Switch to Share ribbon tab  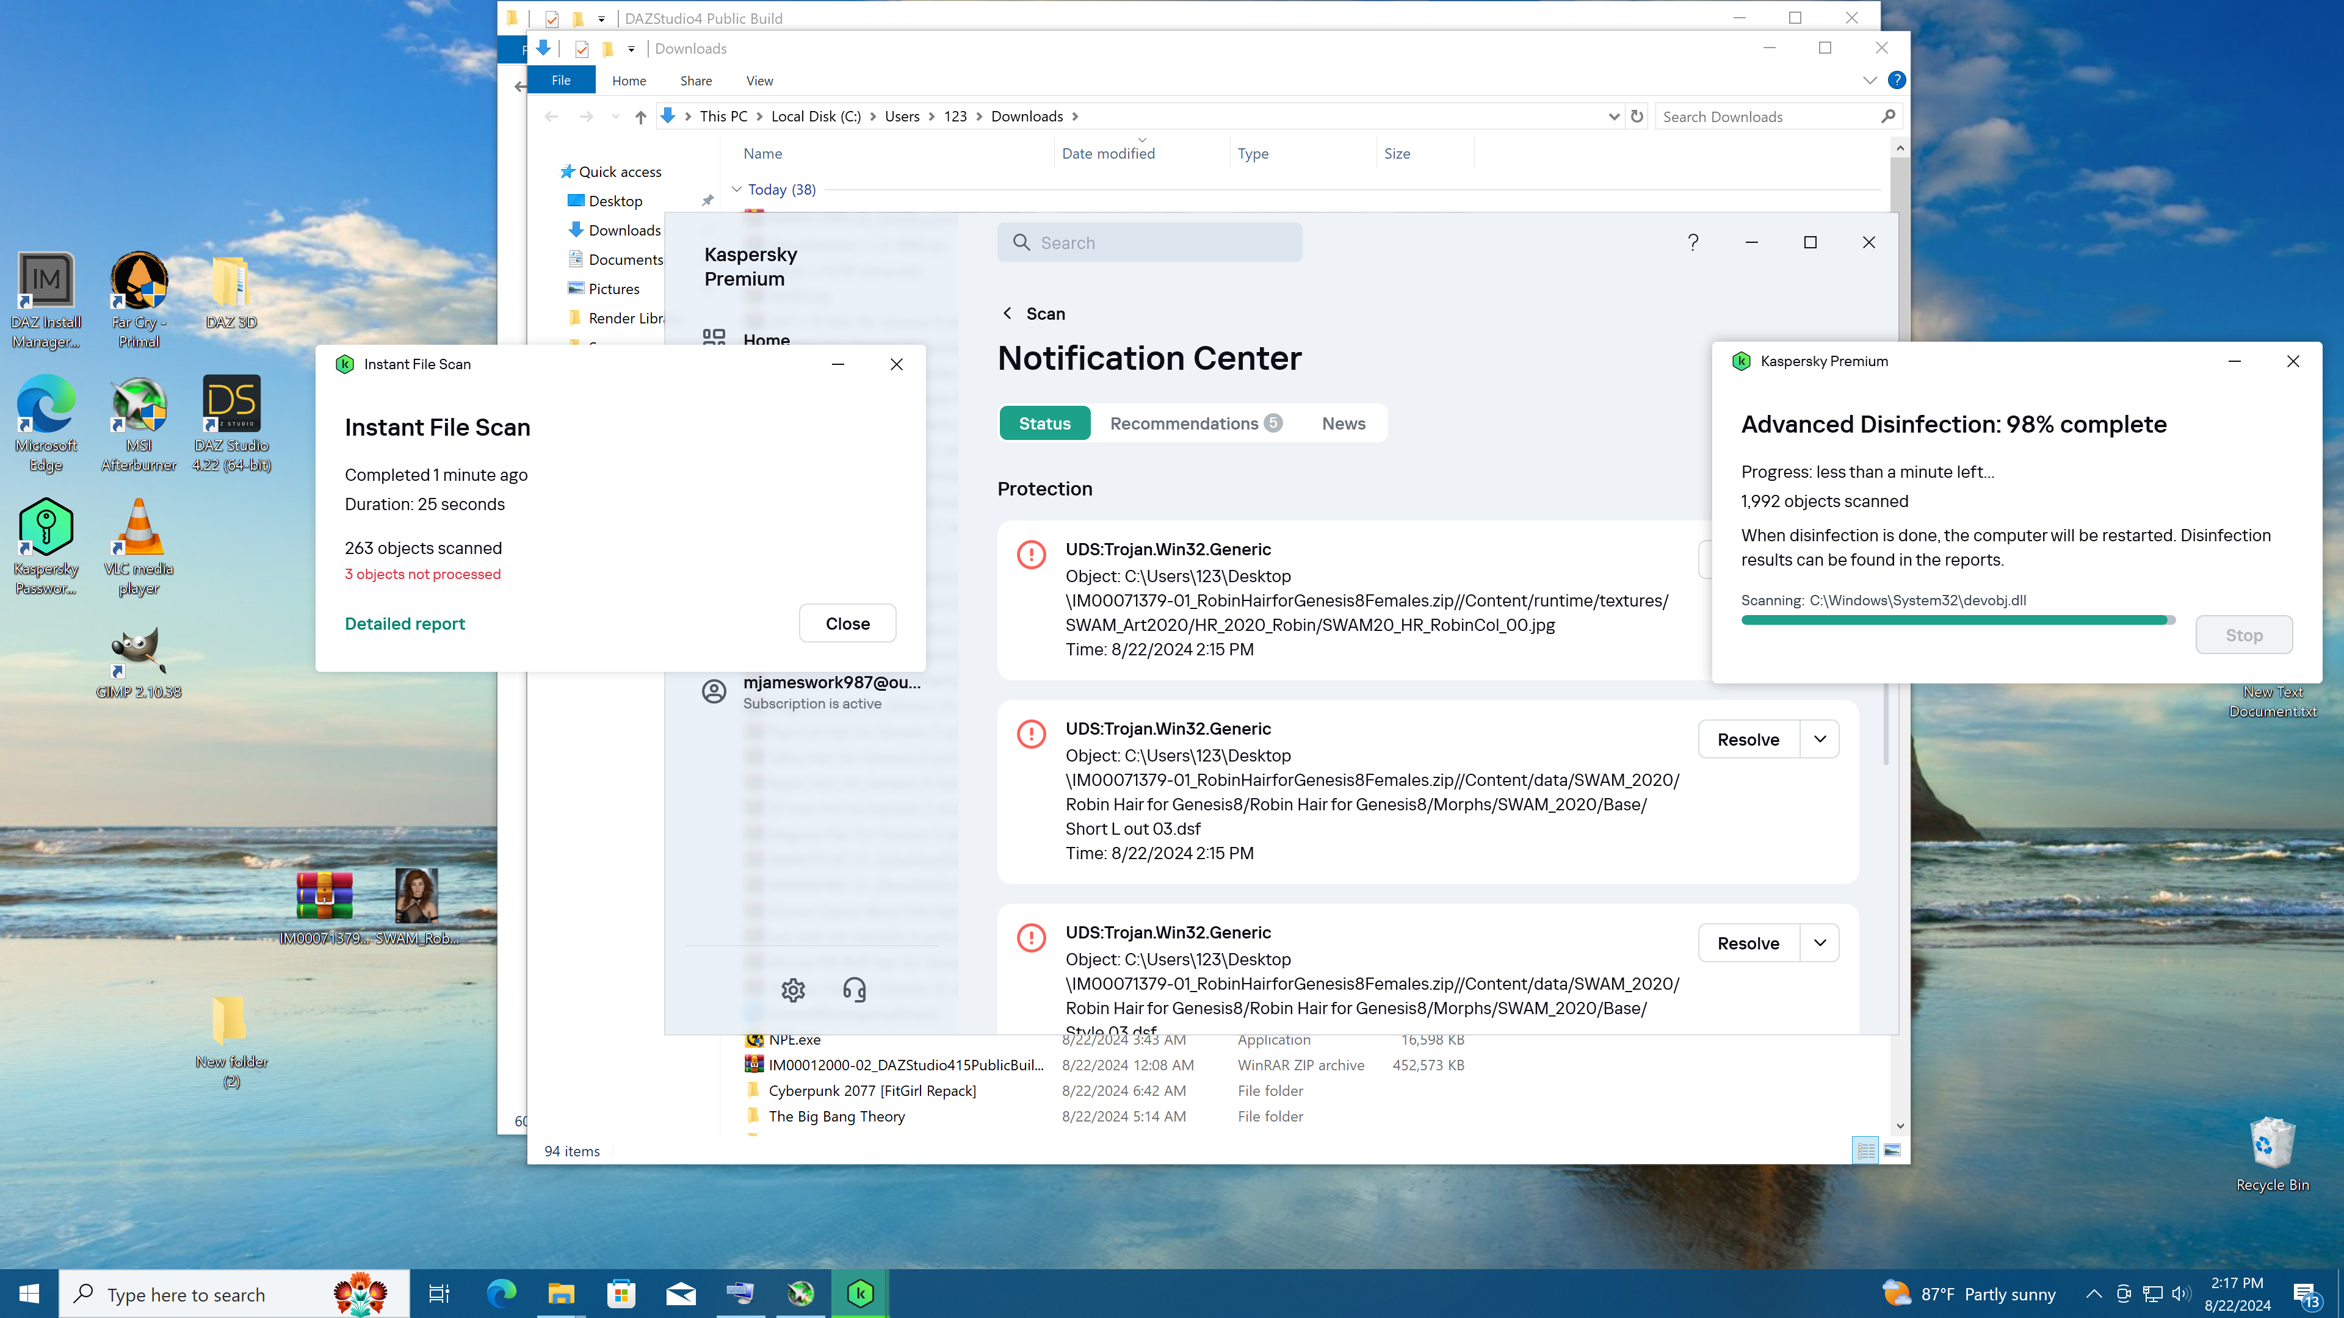(x=696, y=80)
